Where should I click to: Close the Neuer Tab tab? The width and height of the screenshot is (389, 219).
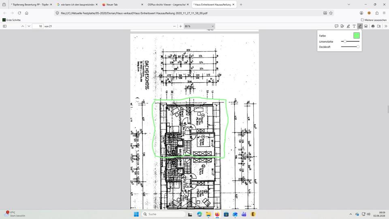click(142, 4)
